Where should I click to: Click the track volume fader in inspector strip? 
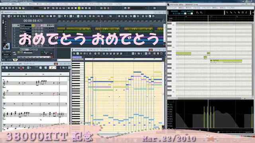[3, 22]
